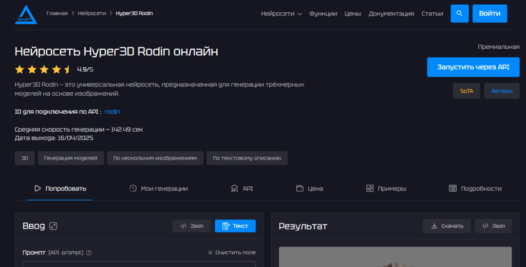Click the Войти login button
526x267 pixels.
coord(490,13)
